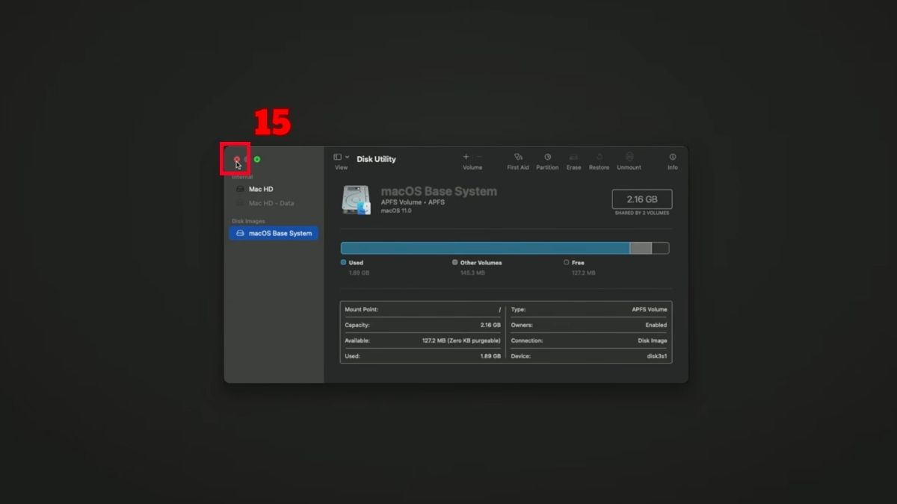Viewport: 897px width, 504px height.
Task: Click the Disk Image connection value
Action: [653, 340]
